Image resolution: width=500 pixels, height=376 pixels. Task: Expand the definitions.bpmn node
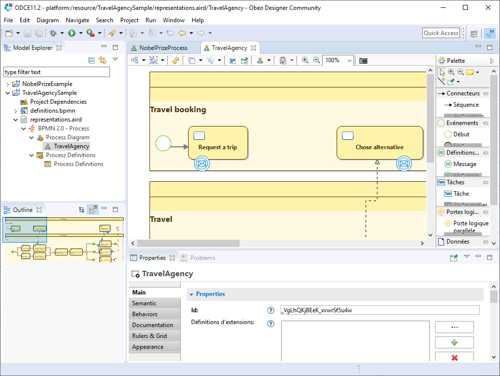point(16,111)
